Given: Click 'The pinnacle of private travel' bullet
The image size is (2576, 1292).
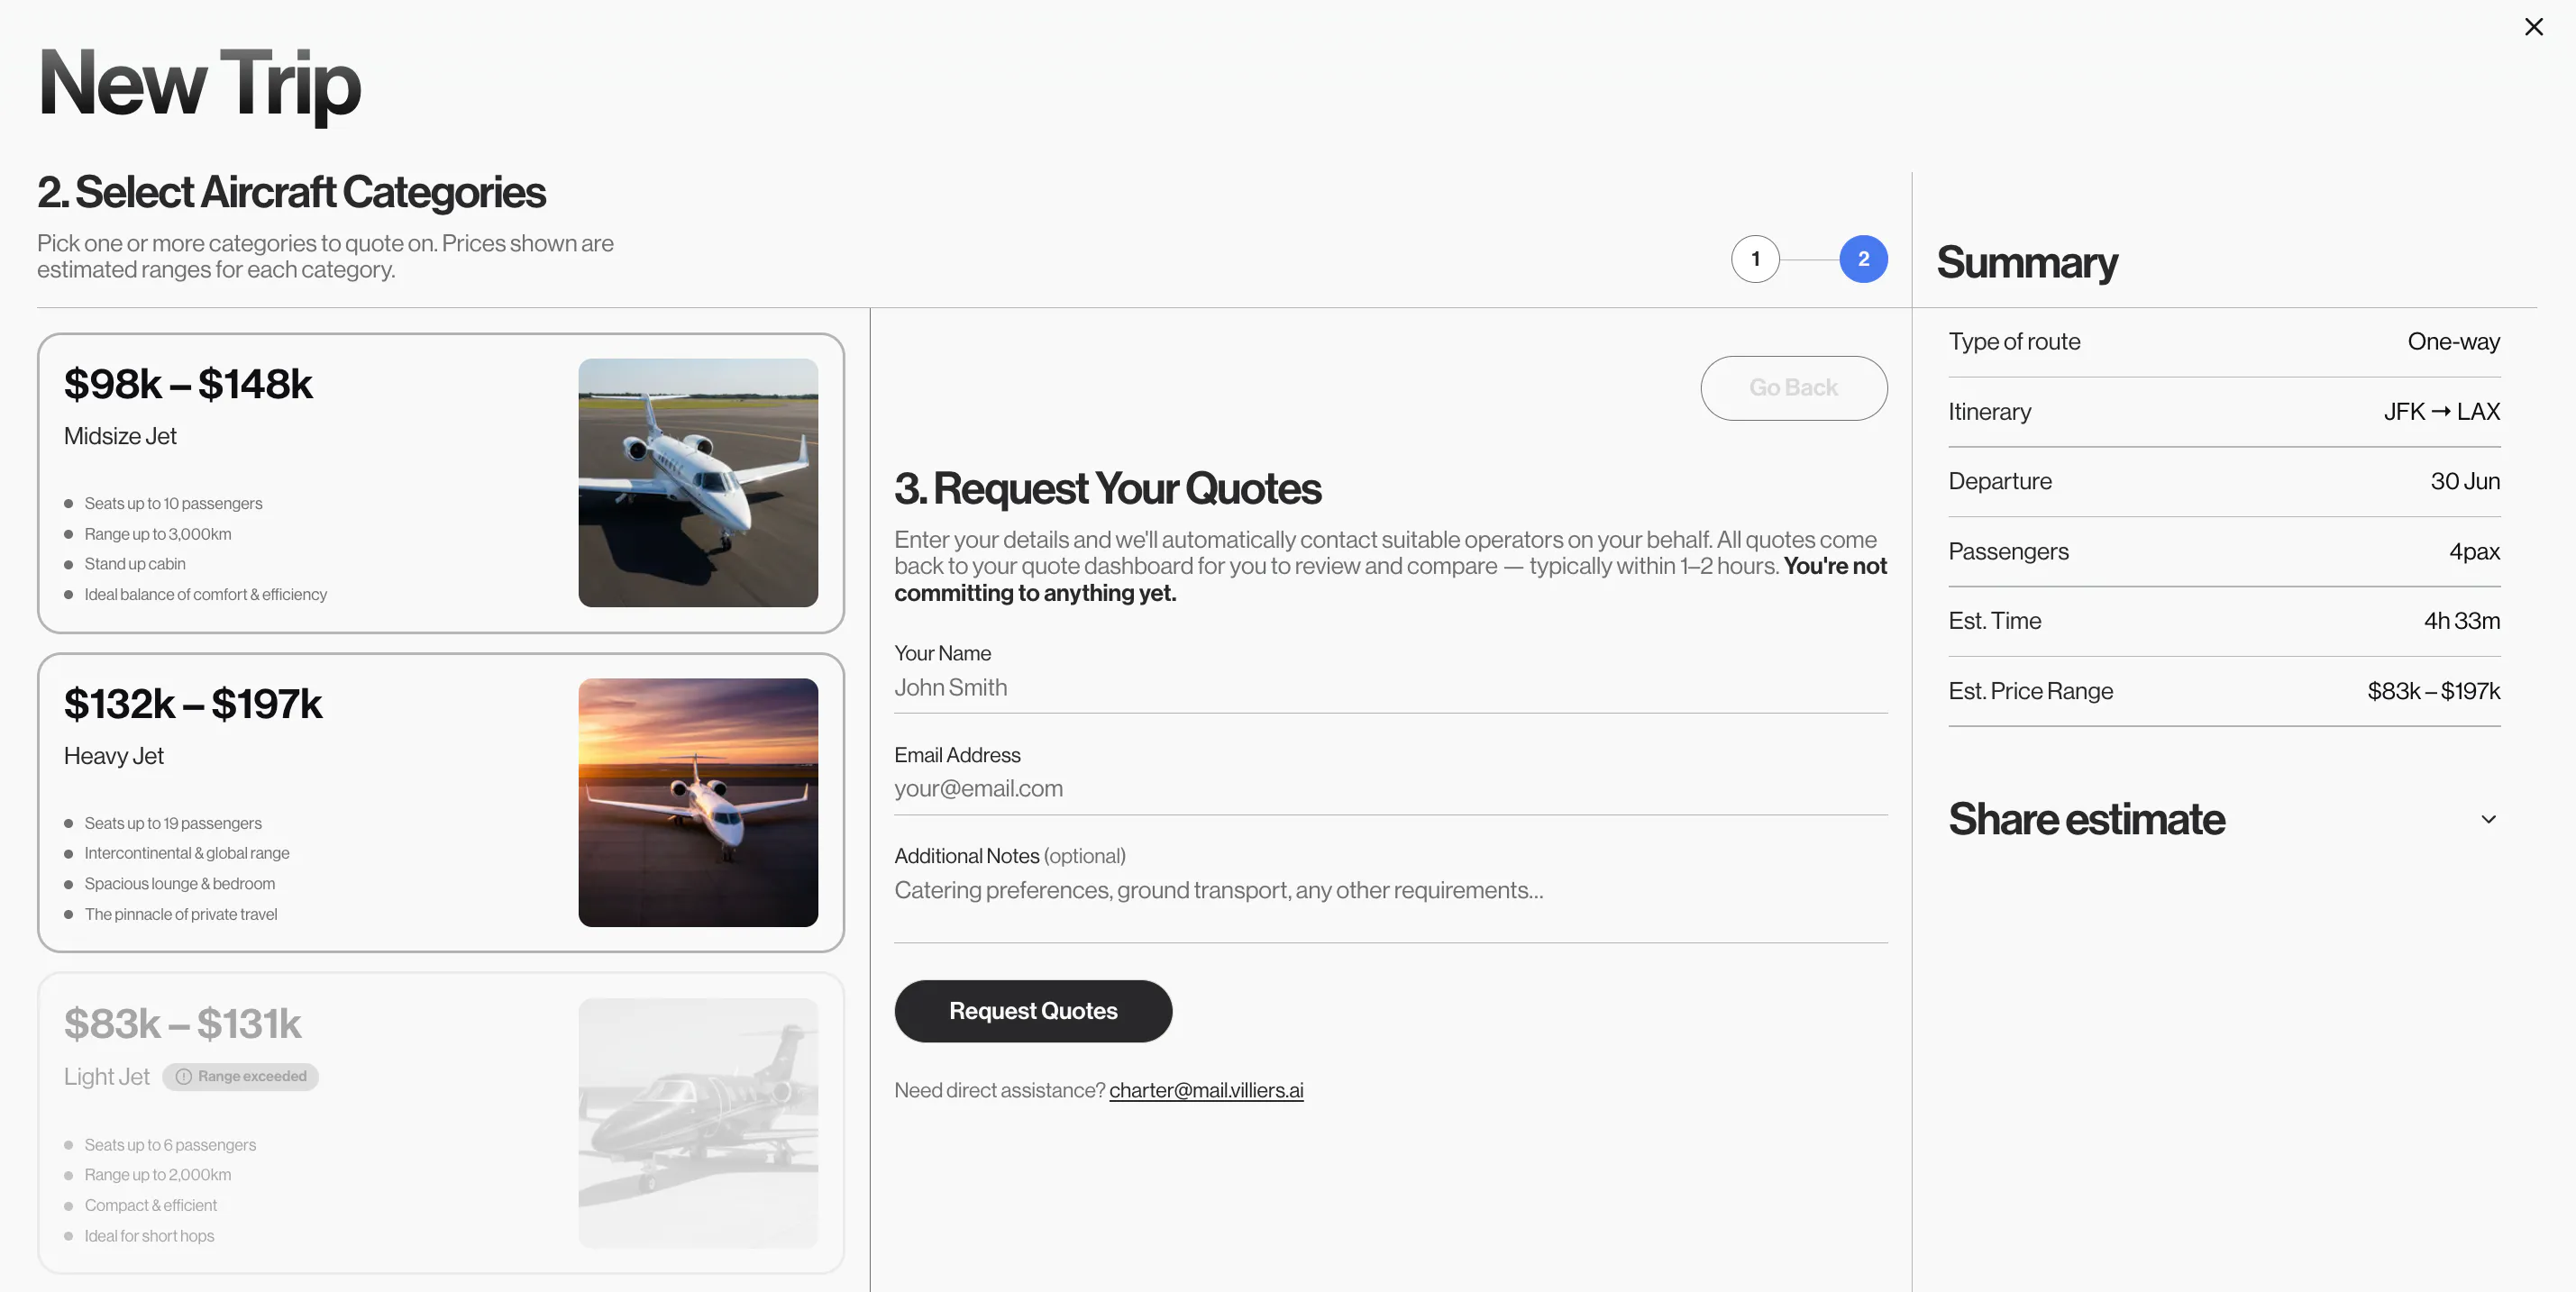Looking at the screenshot, I should 181,914.
